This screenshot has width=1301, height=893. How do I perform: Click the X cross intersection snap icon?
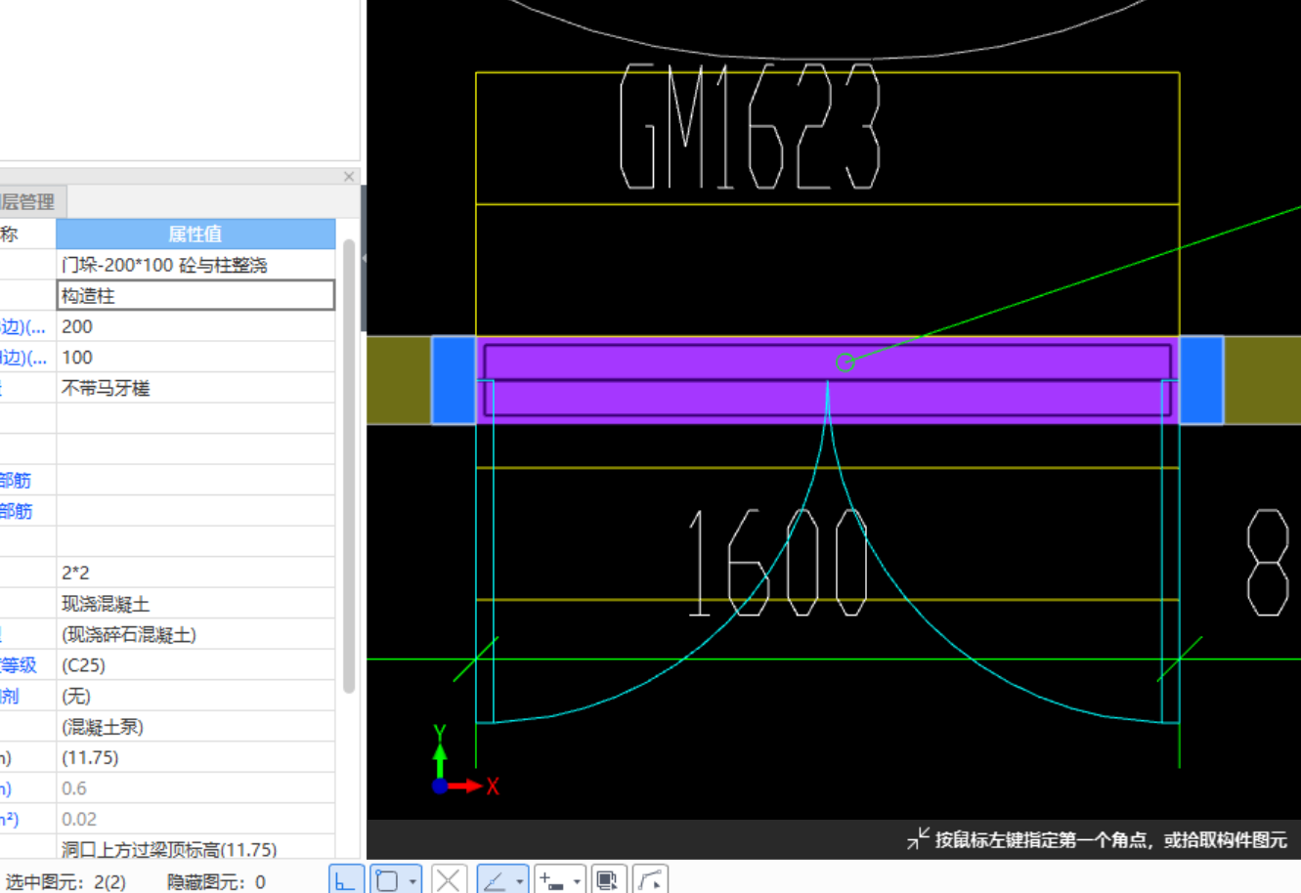tap(448, 880)
